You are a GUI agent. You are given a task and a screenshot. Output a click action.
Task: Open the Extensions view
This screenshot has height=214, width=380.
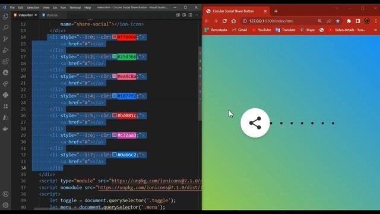pos(5,61)
